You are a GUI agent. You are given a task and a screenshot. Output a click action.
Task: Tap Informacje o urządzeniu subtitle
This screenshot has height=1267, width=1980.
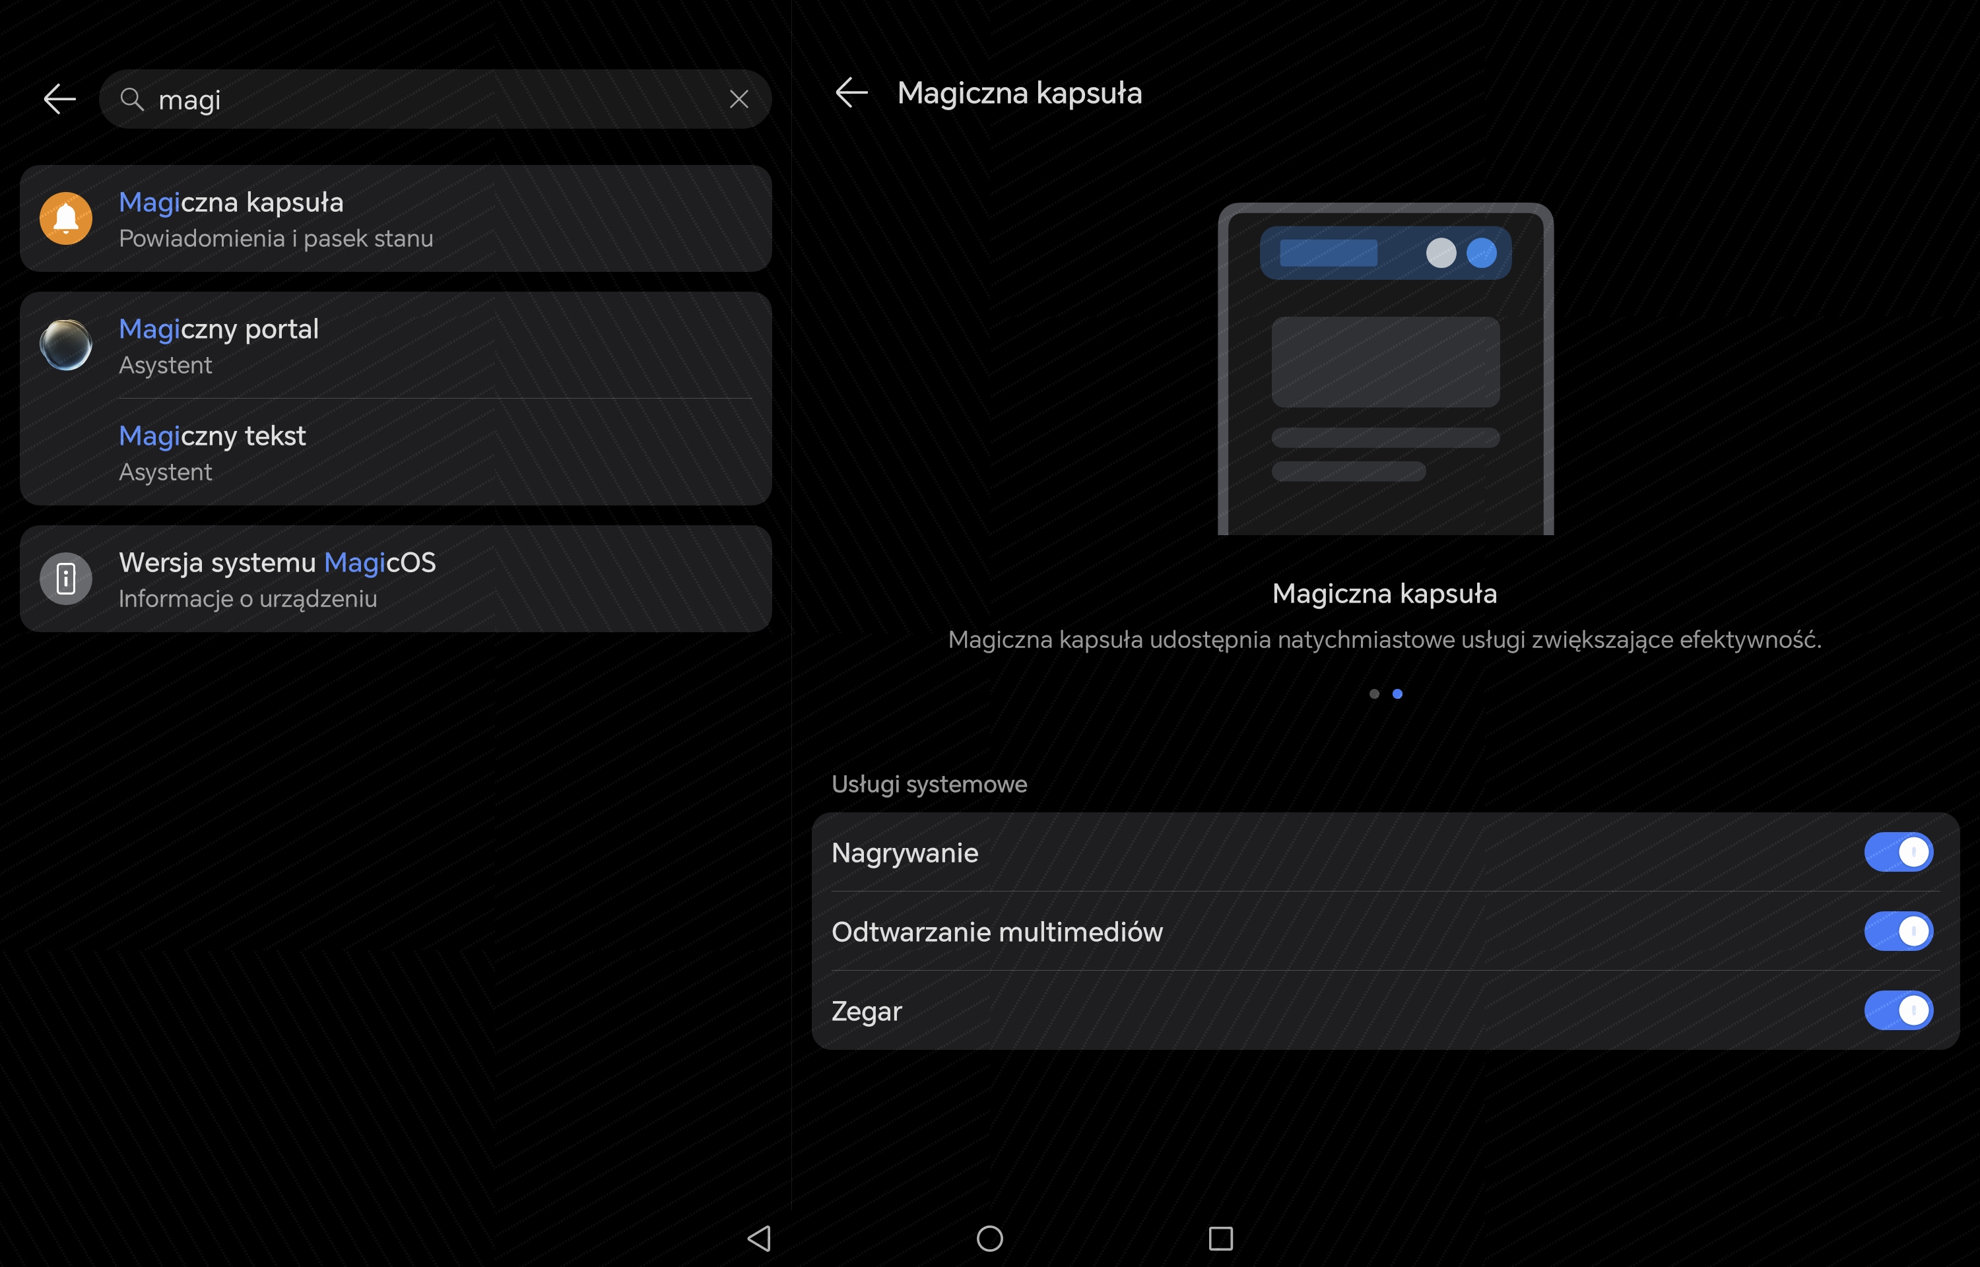(x=247, y=599)
